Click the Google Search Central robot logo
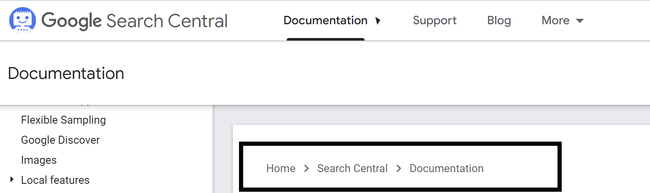The width and height of the screenshot is (650, 193). click(23, 20)
